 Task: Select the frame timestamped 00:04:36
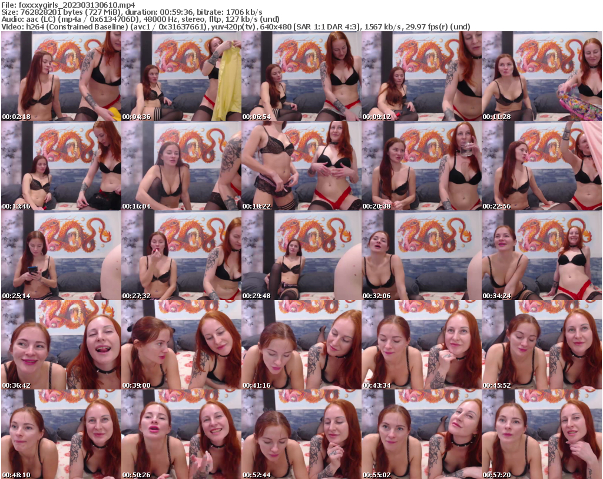tap(180, 77)
